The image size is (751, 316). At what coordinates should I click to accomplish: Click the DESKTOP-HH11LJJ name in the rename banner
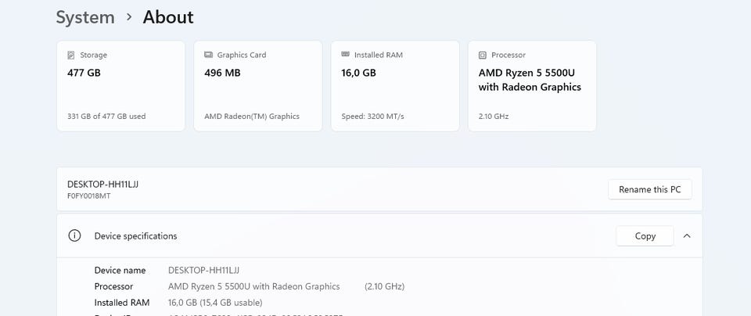pos(102,184)
